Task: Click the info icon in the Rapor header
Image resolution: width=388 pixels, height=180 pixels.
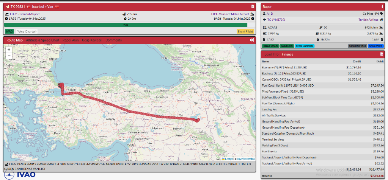Action: [382, 6]
